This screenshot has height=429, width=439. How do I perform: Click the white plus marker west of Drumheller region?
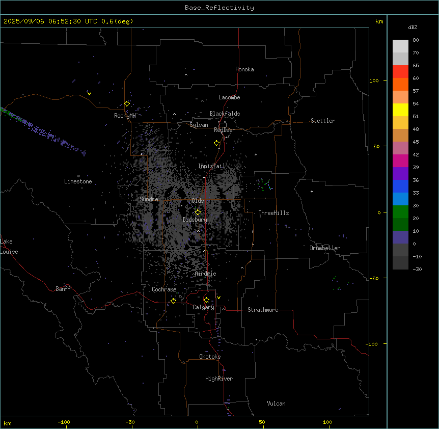coord(312,191)
